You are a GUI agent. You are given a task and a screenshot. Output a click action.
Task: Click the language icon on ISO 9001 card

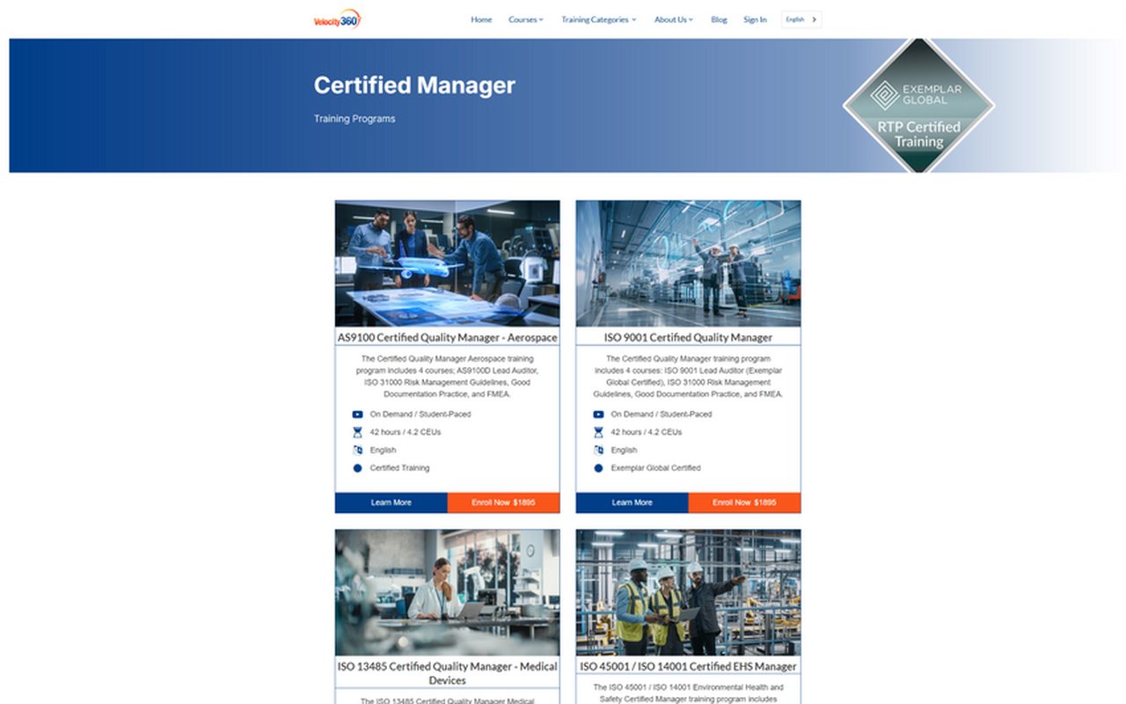598,451
